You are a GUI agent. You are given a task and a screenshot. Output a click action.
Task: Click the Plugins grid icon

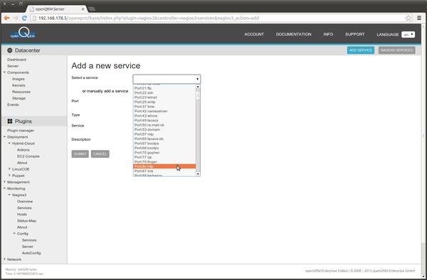(10, 122)
